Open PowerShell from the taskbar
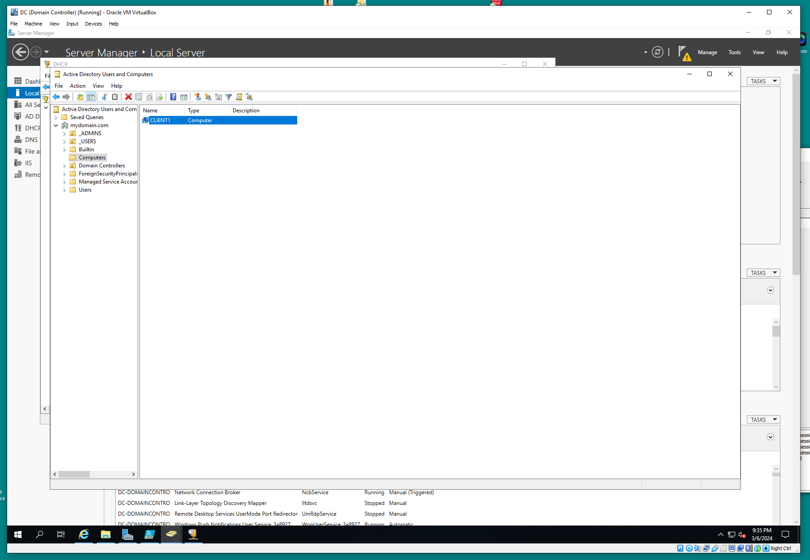This screenshot has height=560, width=810. 149,534
